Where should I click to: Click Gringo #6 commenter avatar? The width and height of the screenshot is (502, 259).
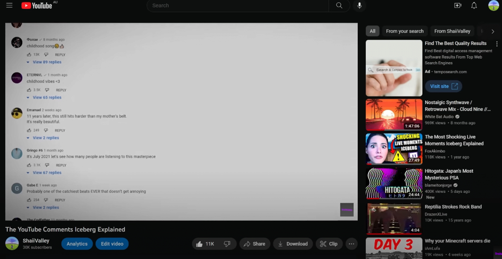17,153
